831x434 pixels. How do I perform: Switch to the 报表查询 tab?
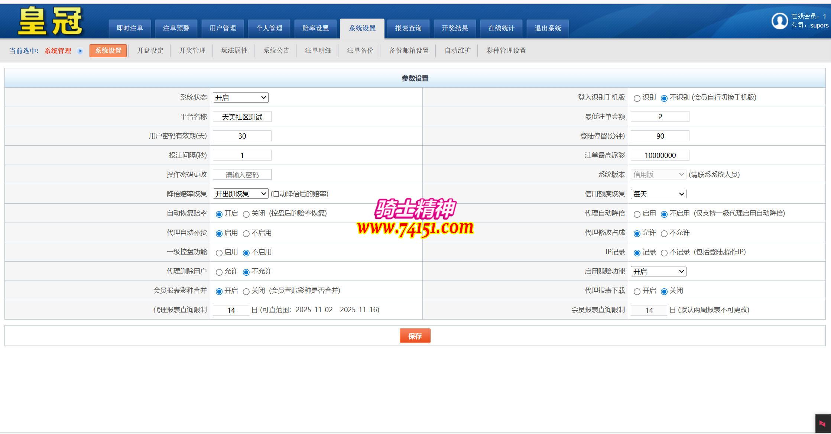click(408, 28)
